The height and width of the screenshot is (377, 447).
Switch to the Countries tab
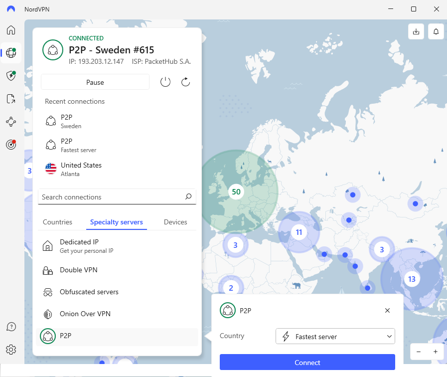(57, 222)
